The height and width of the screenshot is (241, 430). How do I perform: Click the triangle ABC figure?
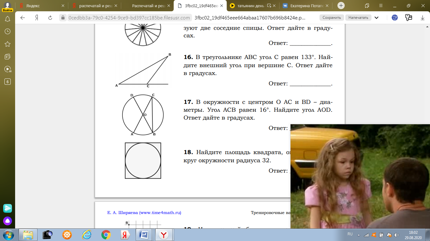tap(143, 70)
